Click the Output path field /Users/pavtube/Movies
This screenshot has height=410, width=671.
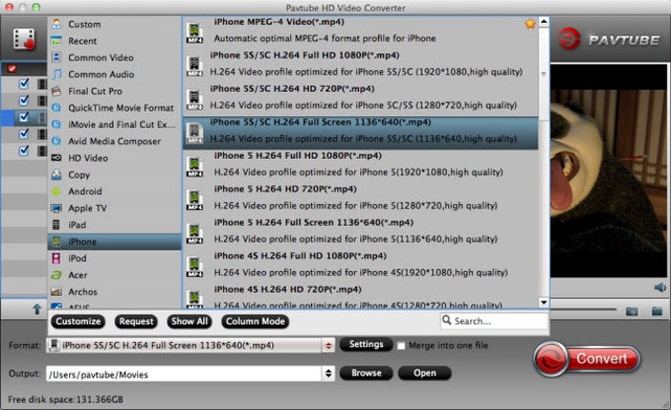(184, 374)
